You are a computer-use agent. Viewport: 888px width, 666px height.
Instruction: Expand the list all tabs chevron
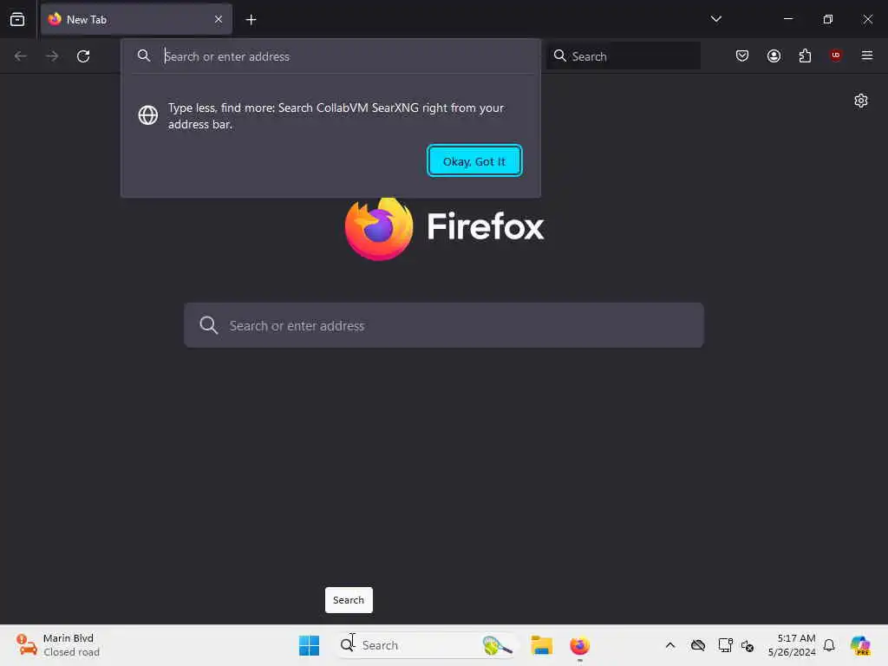tap(715, 19)
